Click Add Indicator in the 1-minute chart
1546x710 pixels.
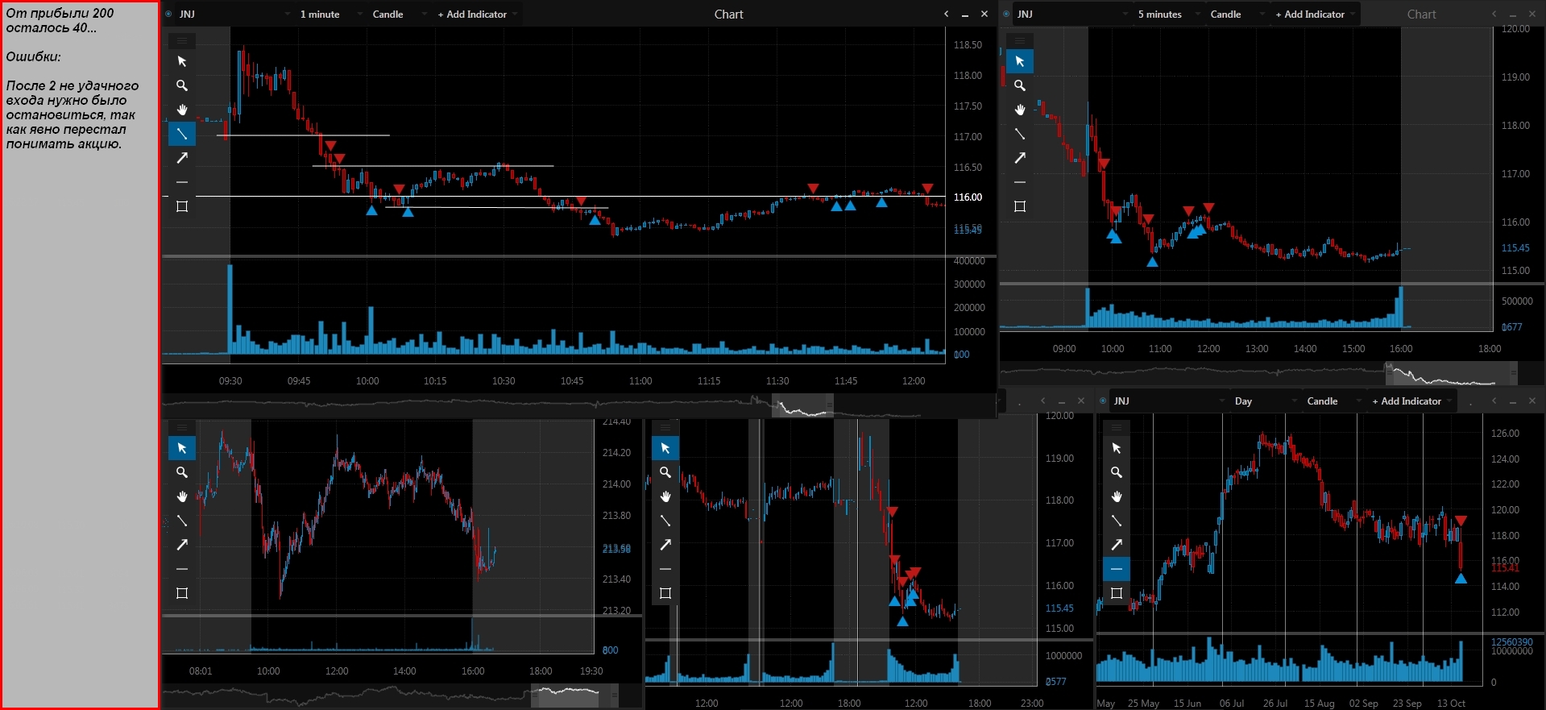477,15
